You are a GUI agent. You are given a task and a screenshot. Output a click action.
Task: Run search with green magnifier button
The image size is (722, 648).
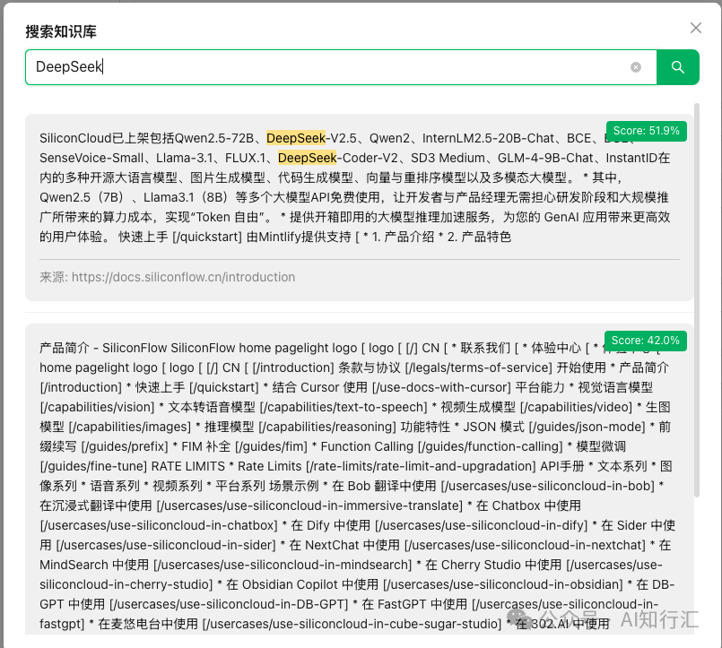(678, 67)
